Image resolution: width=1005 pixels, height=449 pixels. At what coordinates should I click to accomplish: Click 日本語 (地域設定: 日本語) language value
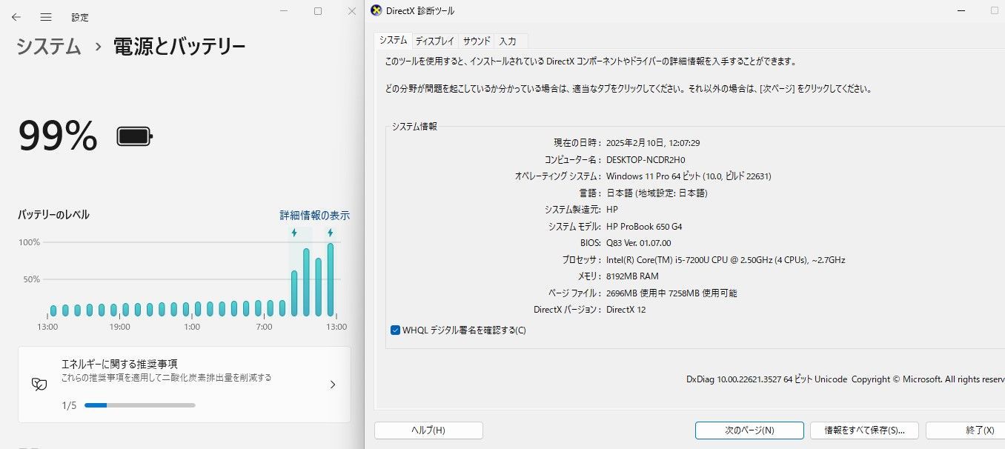pyautogui.click(x=657, y=193)
